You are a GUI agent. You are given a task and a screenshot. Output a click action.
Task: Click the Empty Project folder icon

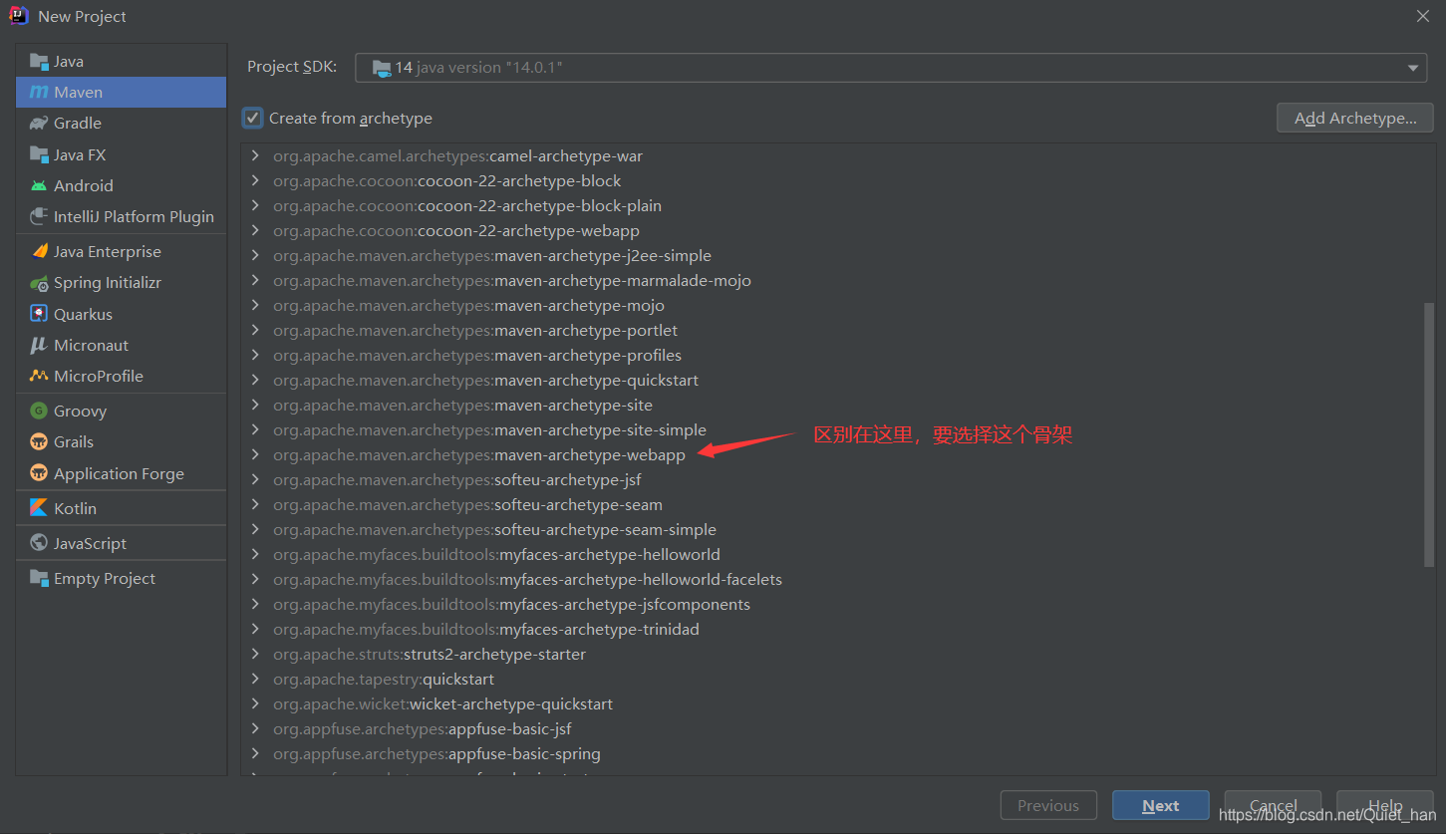[39, 578]
